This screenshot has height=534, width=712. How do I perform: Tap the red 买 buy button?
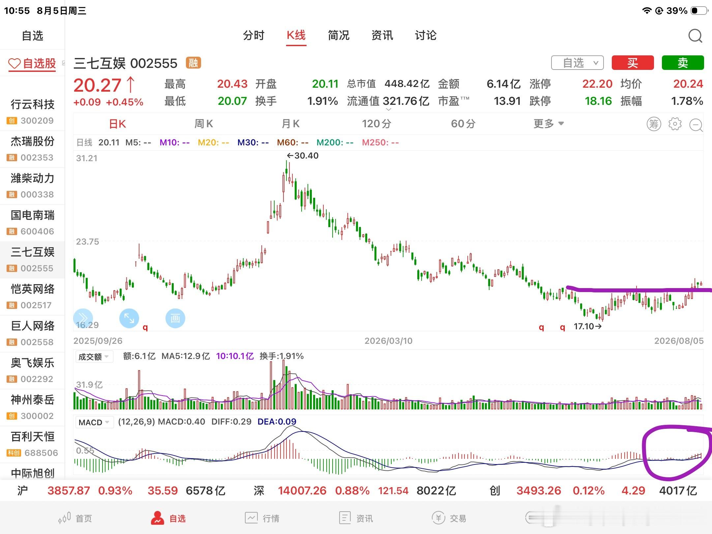(x=633, y=63)
